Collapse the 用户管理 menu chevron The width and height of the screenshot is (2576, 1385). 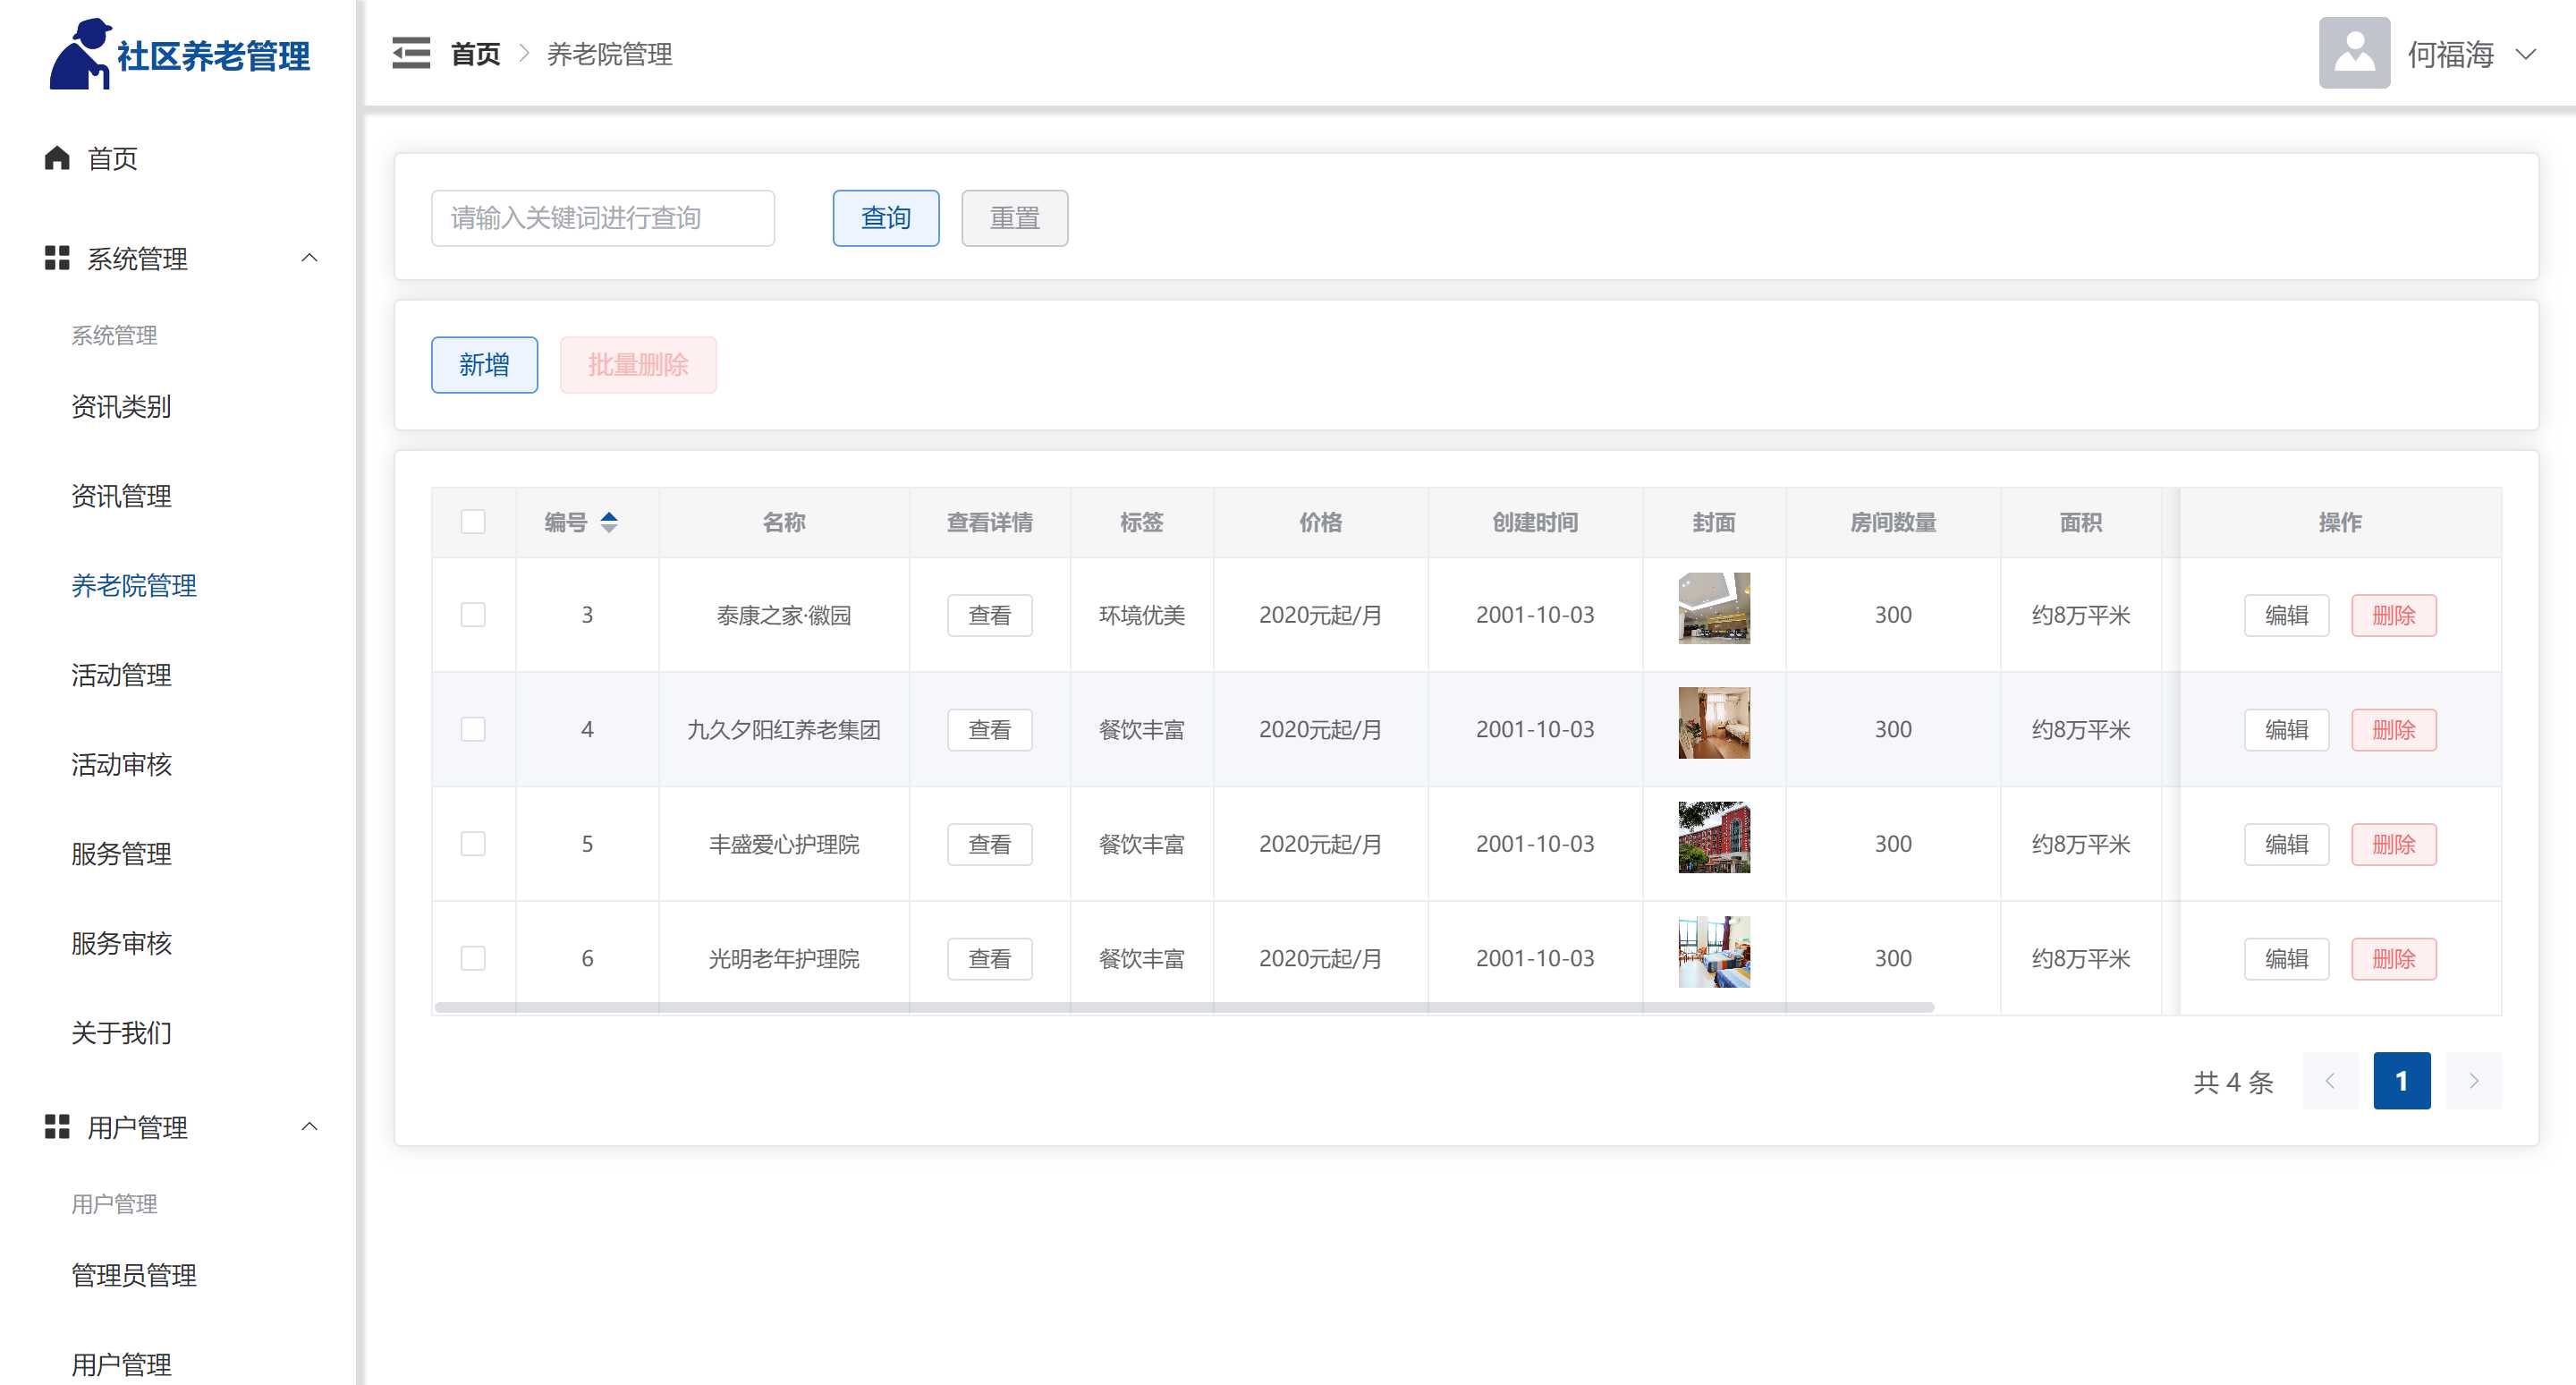(309, 1127)
